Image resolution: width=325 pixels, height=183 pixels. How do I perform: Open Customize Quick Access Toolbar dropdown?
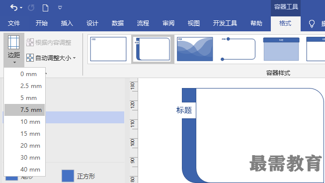point(60,8)
